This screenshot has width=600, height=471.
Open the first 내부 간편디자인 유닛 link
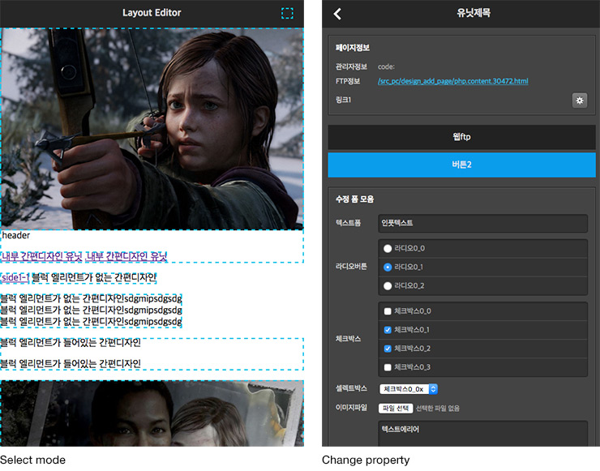point(41,256)
